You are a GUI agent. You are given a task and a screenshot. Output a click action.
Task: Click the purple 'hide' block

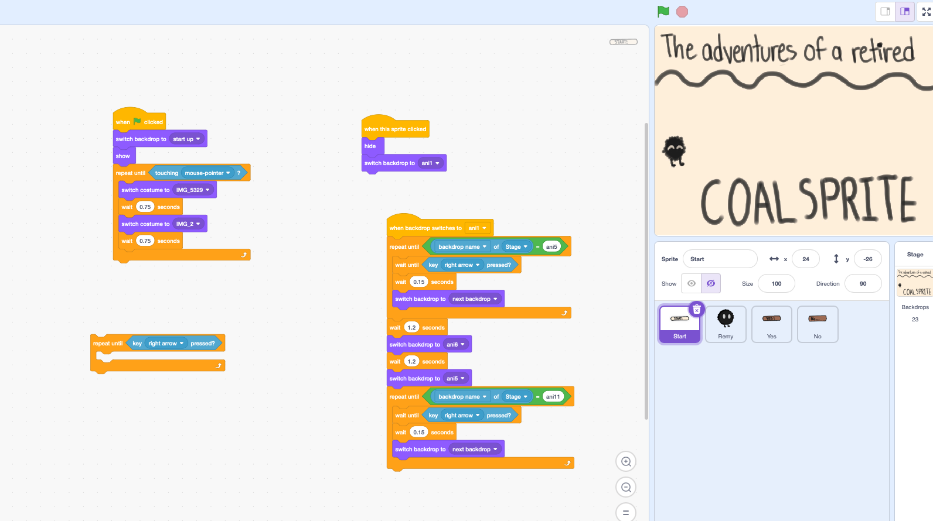(373, 146)
